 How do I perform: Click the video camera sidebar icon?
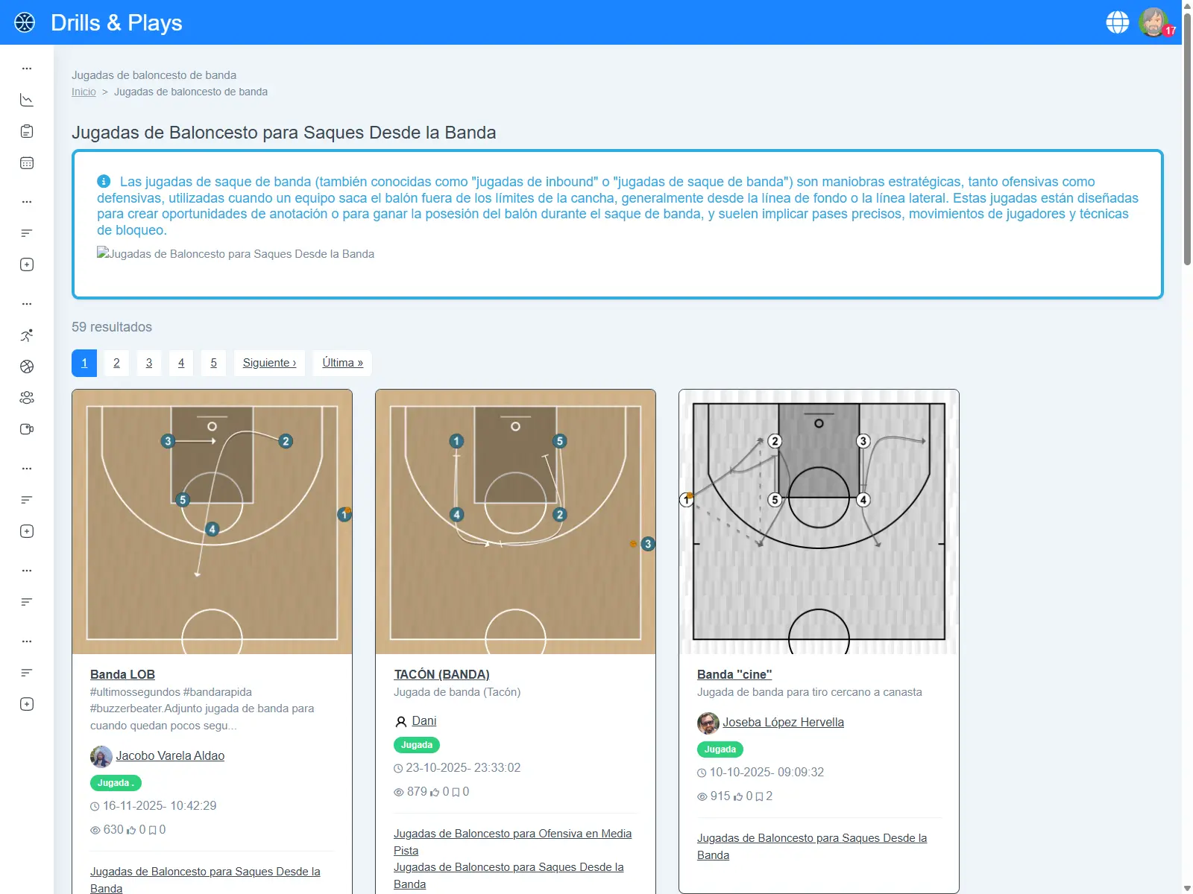[x=27, y=429]
